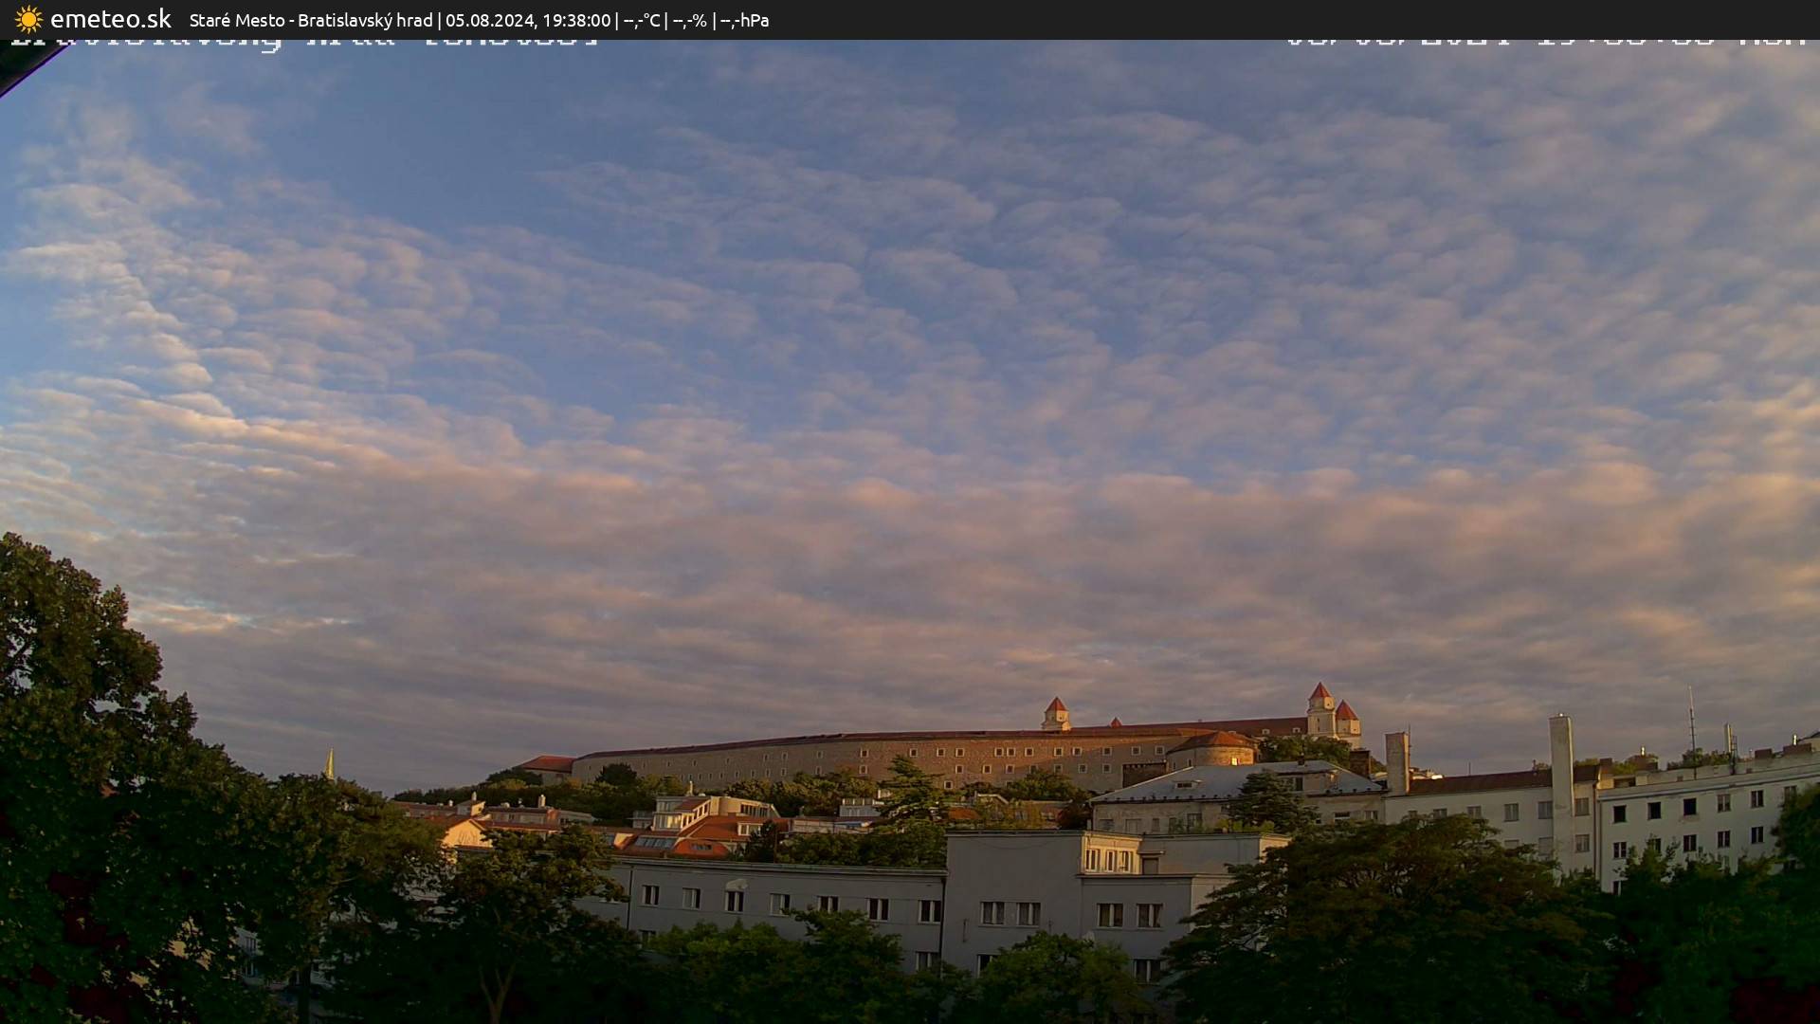Click the castle's left red-roofed tower
This screenshot has height=1024, width=1820.
click(x=1055, y=713)
